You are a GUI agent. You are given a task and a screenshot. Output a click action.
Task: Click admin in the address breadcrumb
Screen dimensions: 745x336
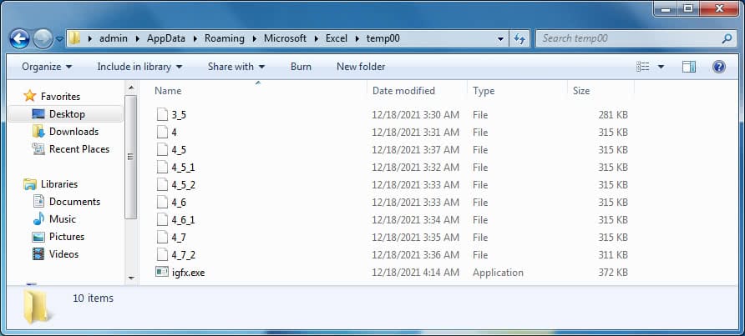[113, 38]
